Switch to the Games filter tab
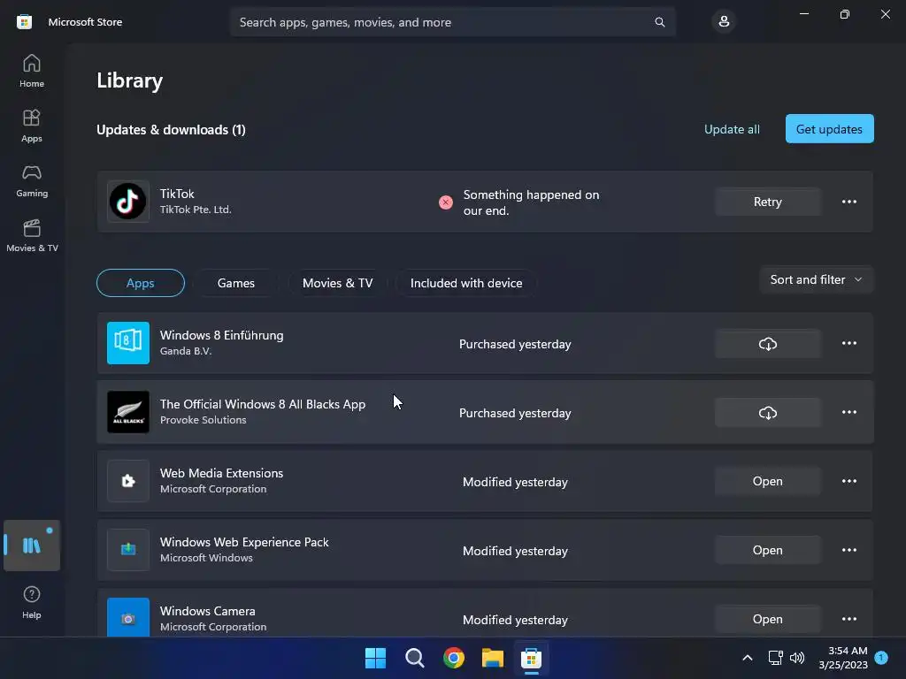 [235, 283]
